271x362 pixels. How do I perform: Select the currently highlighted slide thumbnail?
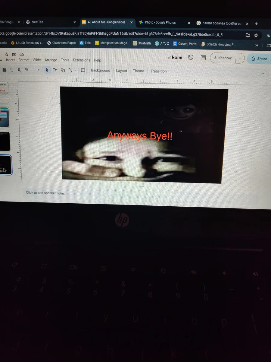[x=5, y=165]
